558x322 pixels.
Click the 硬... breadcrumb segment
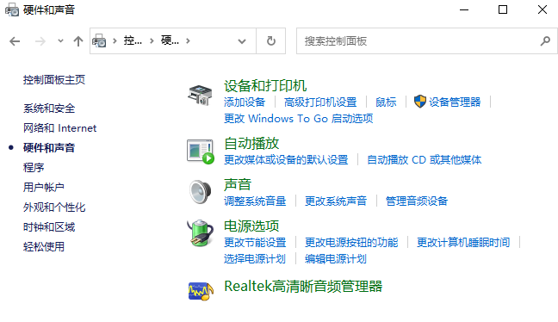(x=170, y=40)
